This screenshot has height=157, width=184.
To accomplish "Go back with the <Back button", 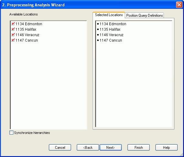I will pos(88,147).
